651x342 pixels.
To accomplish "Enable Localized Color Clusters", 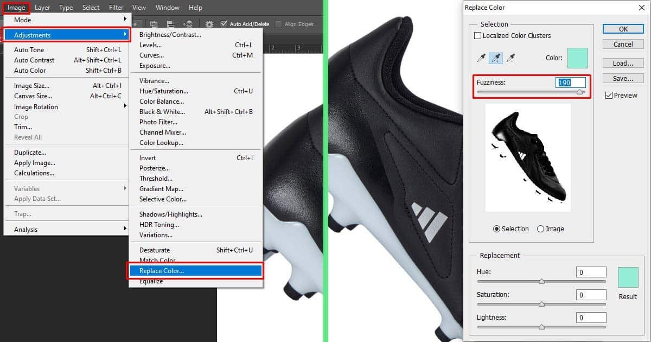I will (x=478, y=35).
